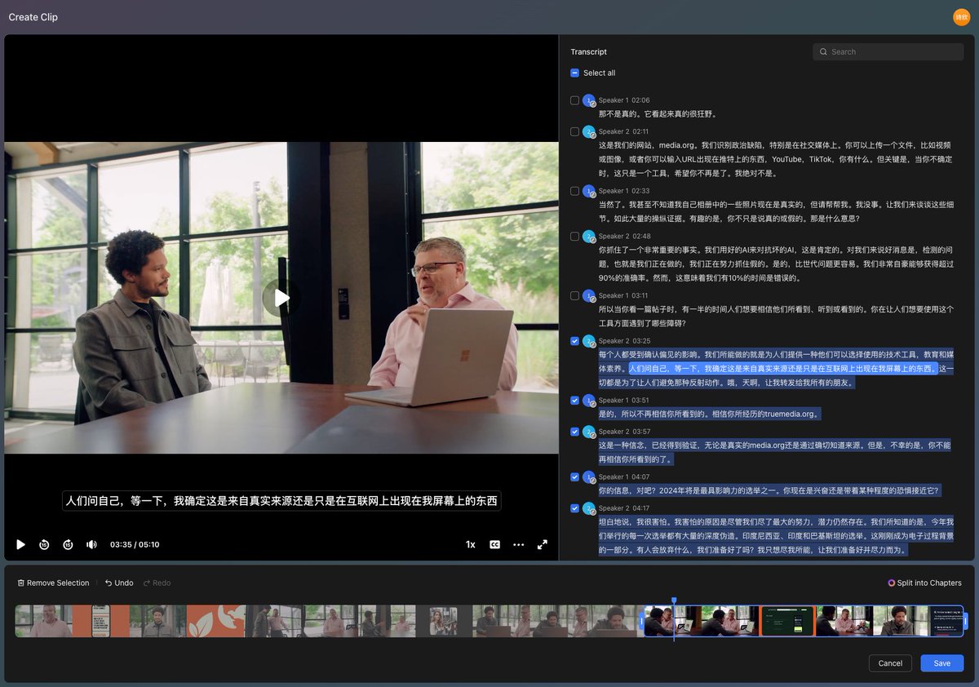Click the big play button on video
Viewport: 979px width, 687px height.
pos(281,298)
